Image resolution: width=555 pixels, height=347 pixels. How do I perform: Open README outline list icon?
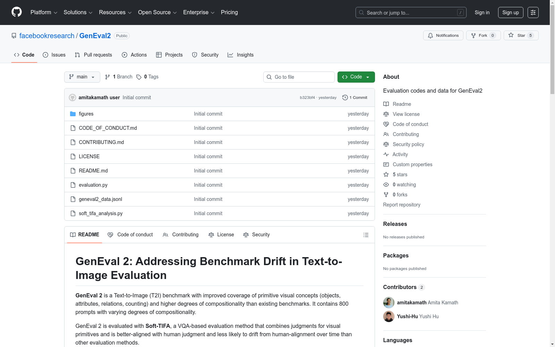pyautogui.click(x=366, y=235)
